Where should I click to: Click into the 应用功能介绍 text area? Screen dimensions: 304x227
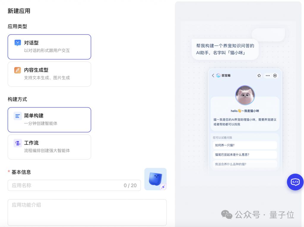pyautogui.click(x=87, y=212)
